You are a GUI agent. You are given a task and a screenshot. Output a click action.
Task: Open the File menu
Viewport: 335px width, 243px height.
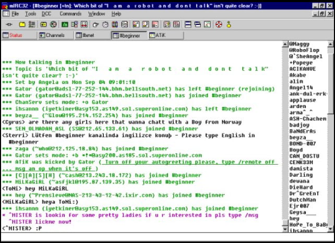coord(15,14)
